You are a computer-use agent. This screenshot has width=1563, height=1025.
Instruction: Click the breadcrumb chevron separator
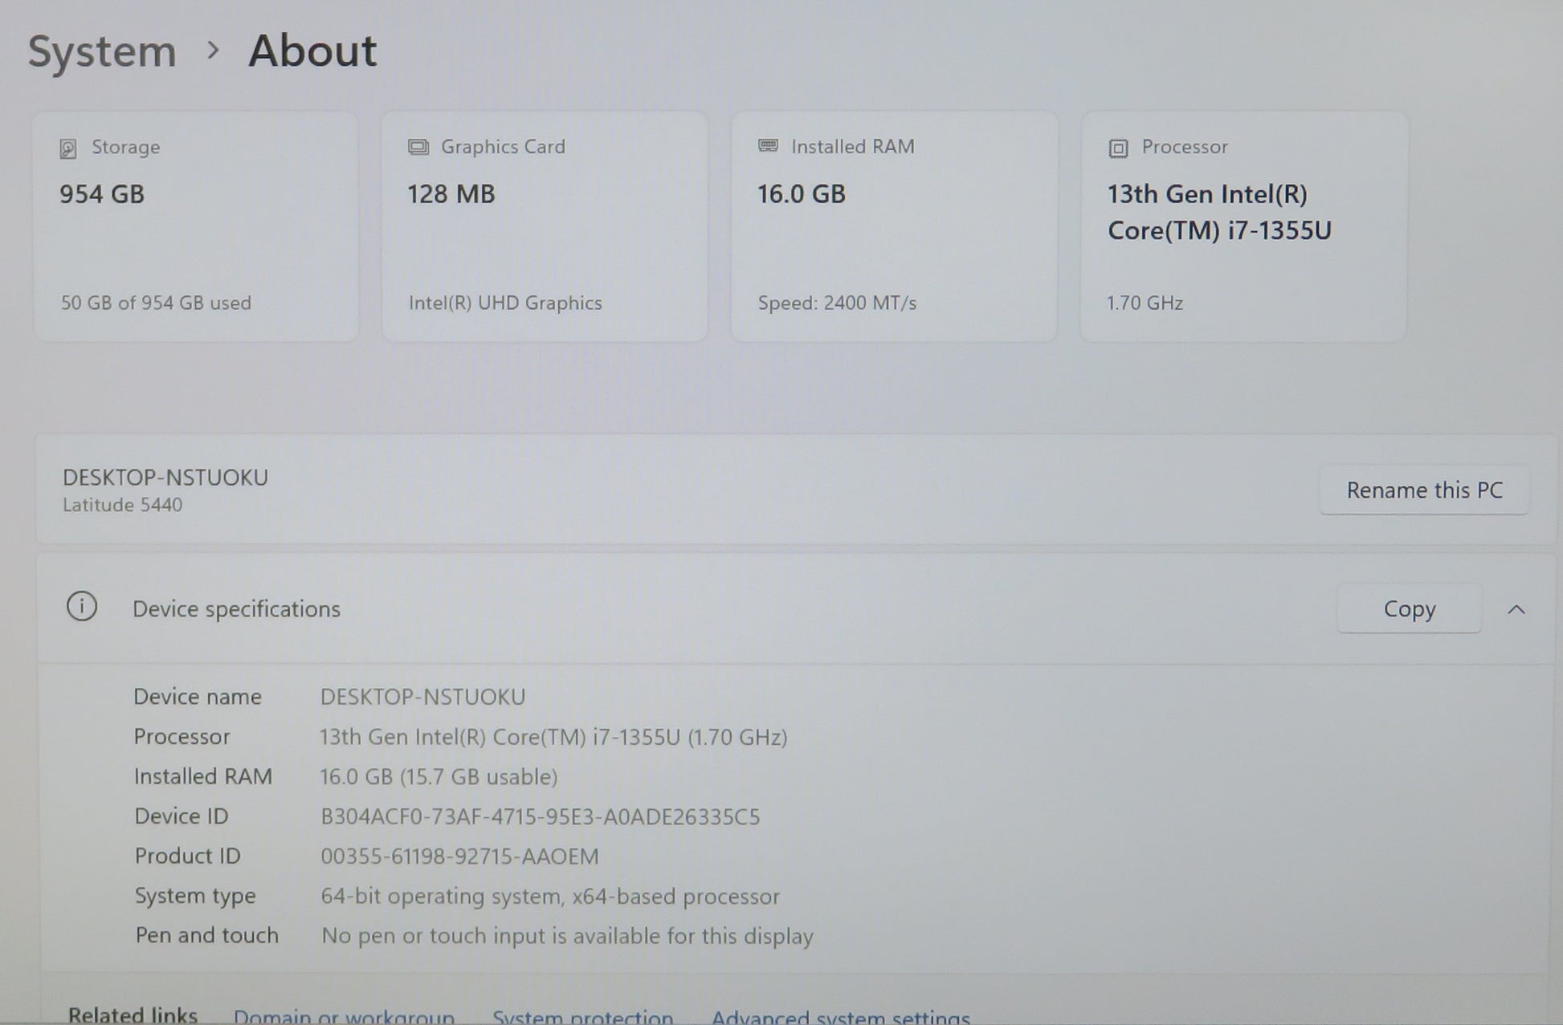click(x=213, y=51)
